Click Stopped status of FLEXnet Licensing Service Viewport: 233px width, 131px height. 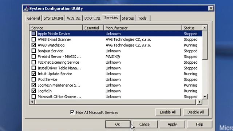pos(190,62)
